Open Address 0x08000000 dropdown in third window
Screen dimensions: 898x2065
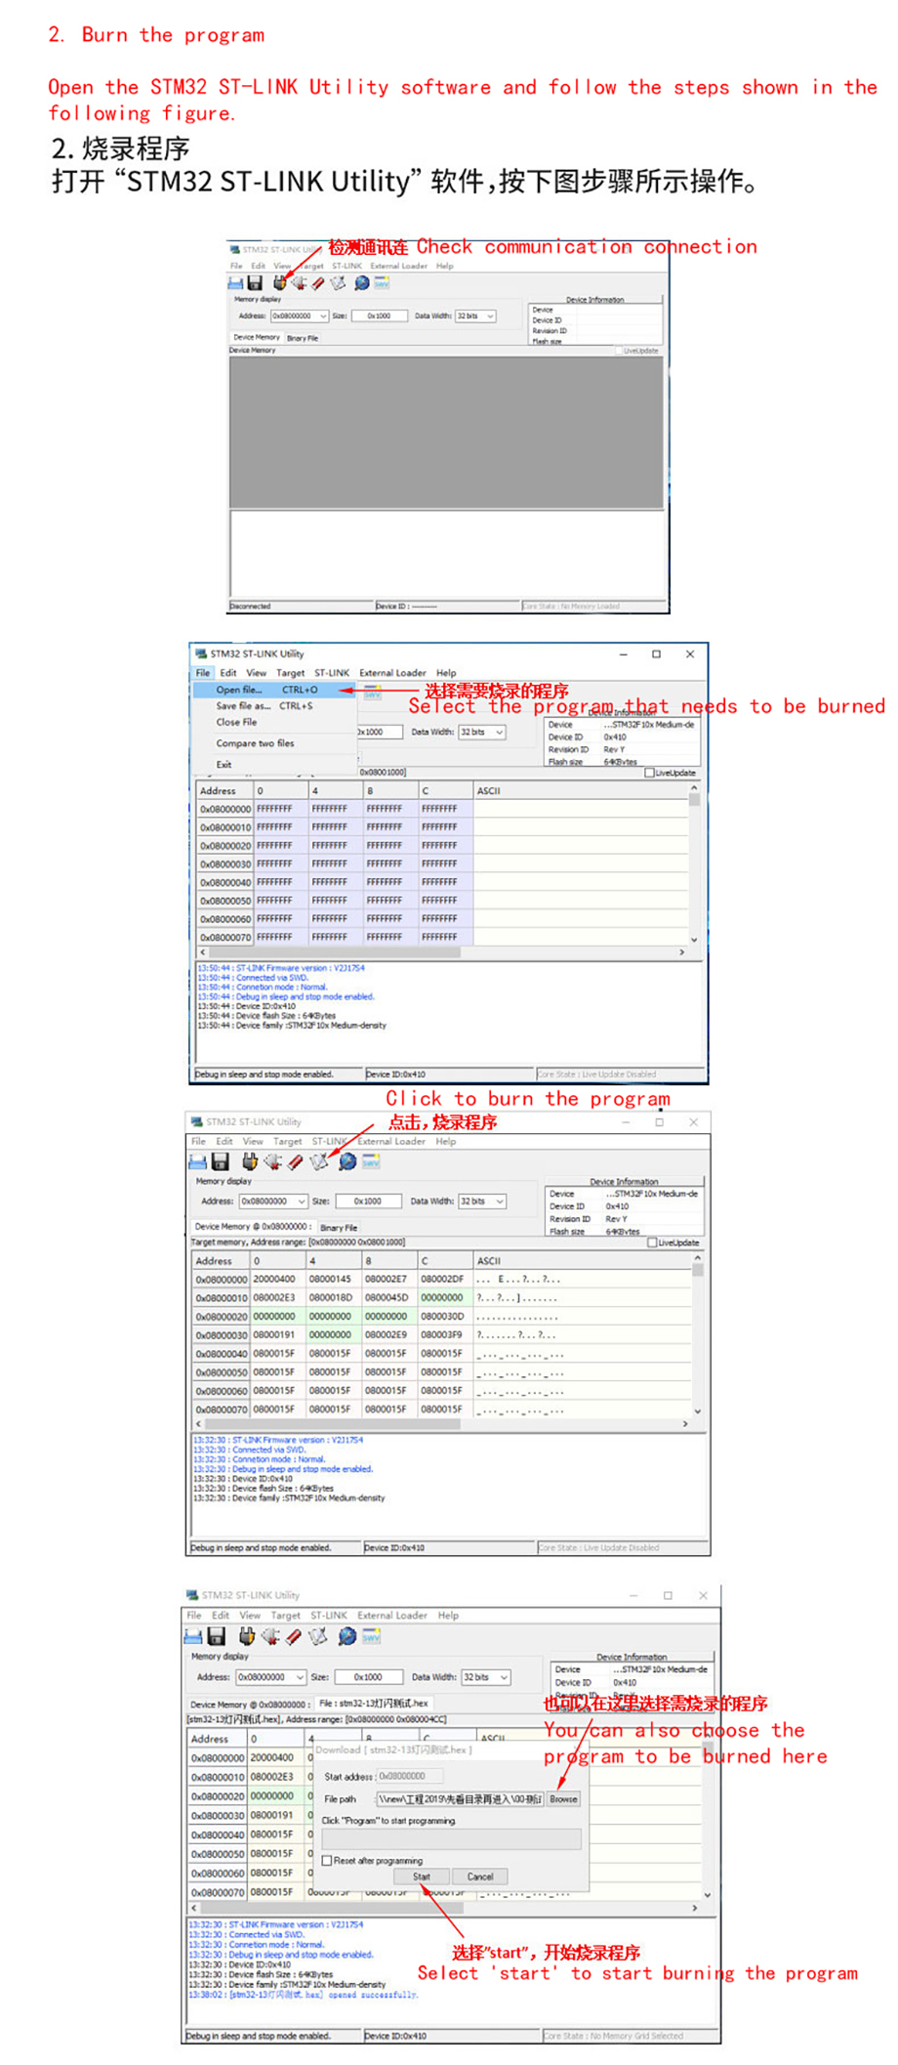[302, 1201]
